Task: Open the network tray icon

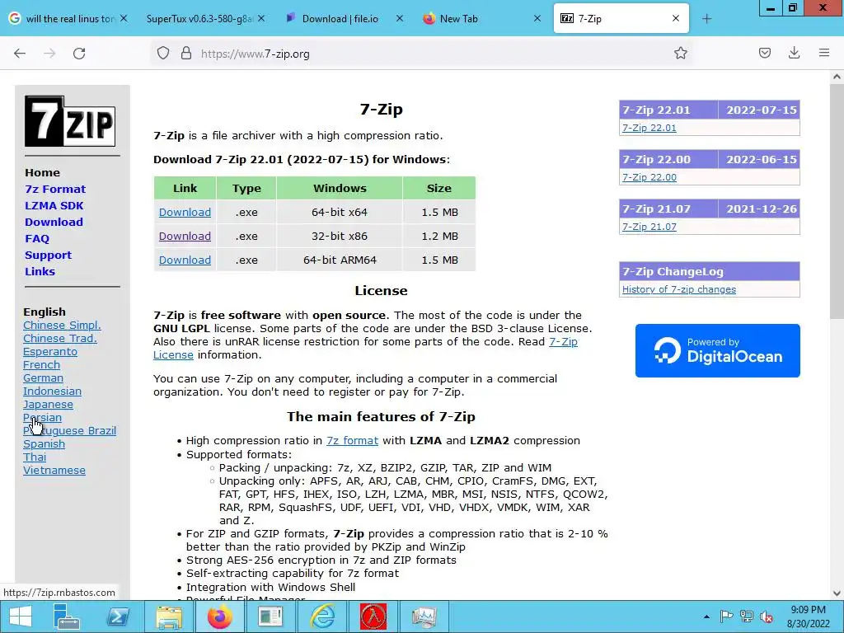Action: click(x=747, y=617)
